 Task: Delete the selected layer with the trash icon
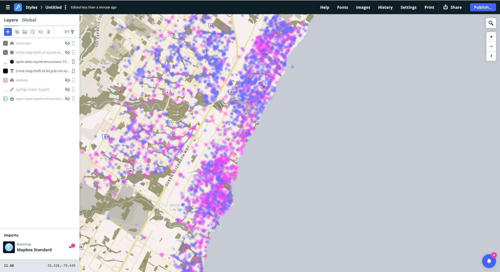coord(49,32)
